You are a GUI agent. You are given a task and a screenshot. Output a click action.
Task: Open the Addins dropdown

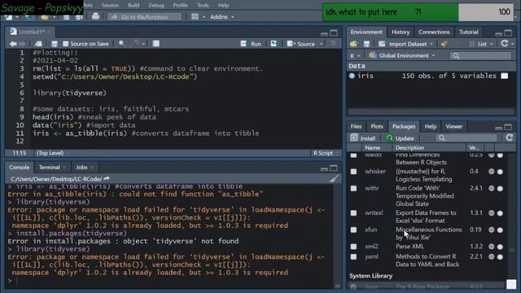221,16
